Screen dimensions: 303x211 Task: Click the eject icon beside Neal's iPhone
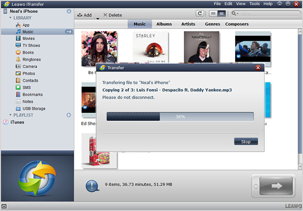[69, 12]
